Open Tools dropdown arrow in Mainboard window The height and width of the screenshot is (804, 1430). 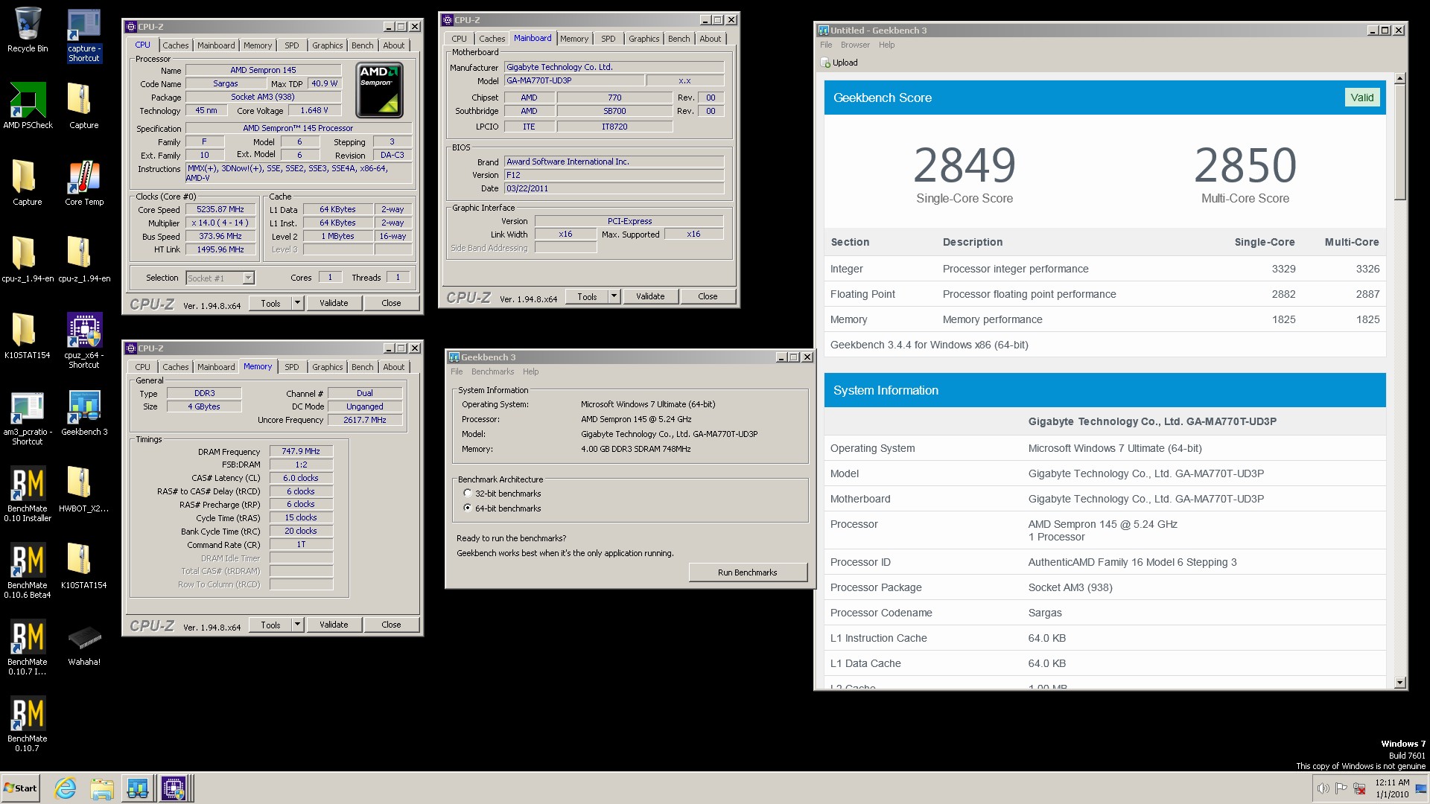point(614,296)
